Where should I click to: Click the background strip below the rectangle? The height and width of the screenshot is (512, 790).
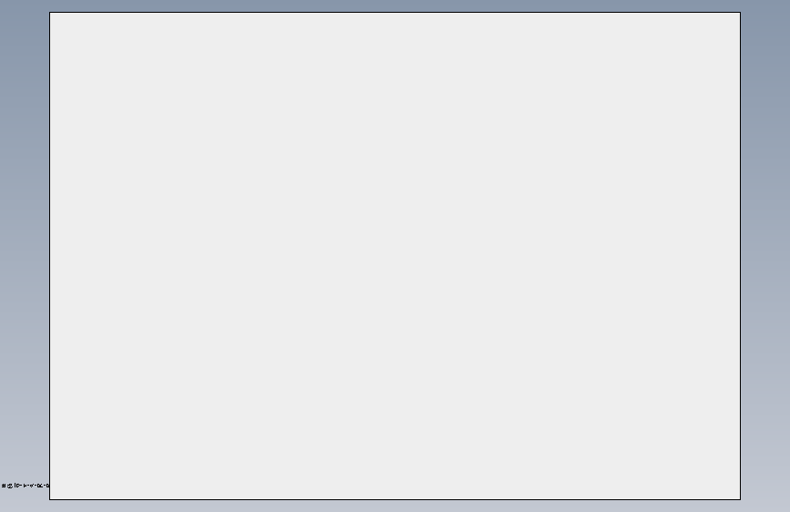tap(395, 506)
